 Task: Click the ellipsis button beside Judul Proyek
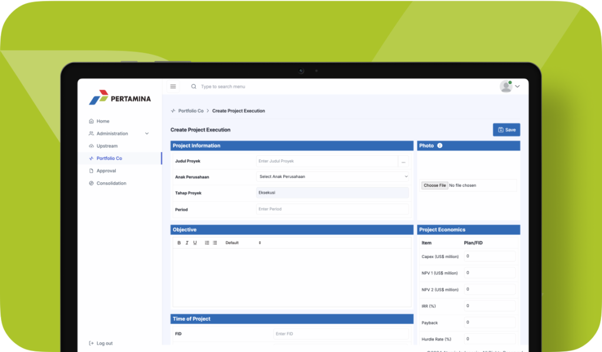point(403,162)
